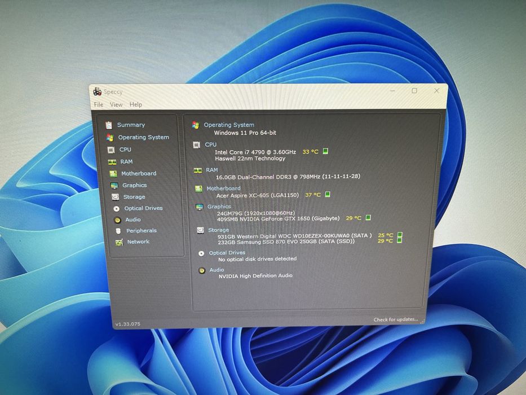Open the Graphics heading link in summary
Screen dimensions: 526x395
click(x=219, y=207)
